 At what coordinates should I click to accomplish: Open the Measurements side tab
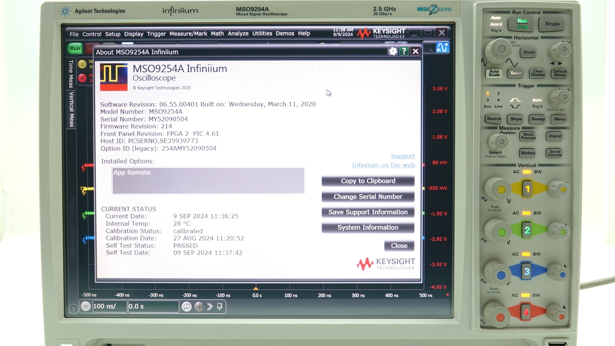[x=72, y=227]
